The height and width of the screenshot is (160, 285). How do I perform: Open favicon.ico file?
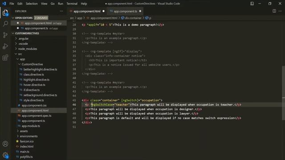pos(27,141)
